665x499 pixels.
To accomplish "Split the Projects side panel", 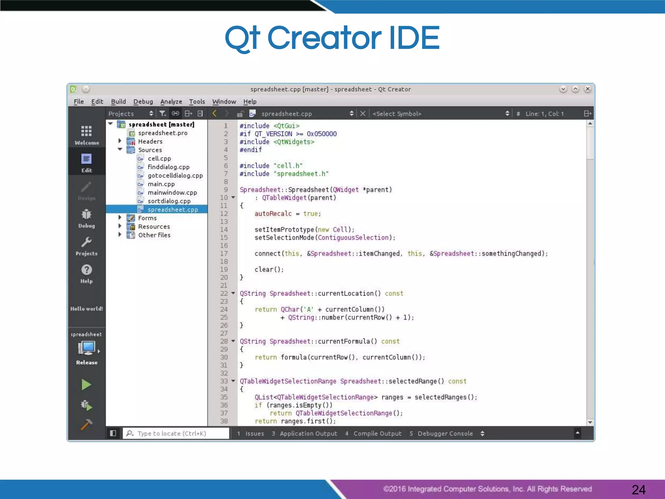I will click(x=189, y=113).
